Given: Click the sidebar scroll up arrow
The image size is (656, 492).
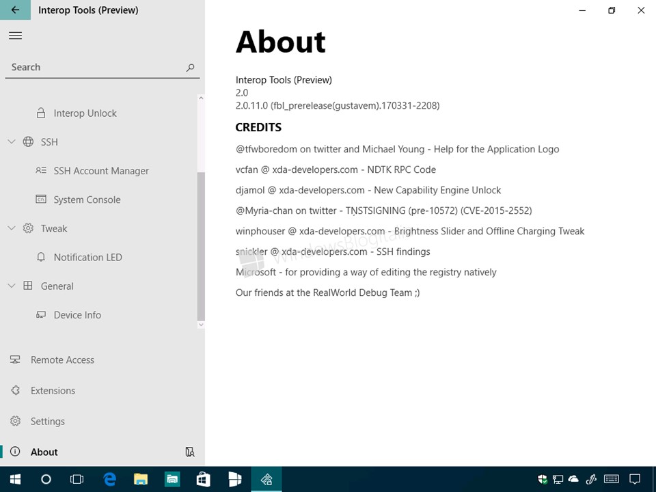Looking at the screenshot, I should tap(201, 98).
